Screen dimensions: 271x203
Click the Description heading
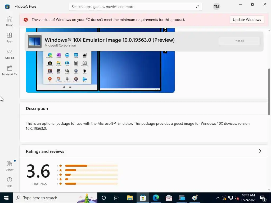pos(37,109)
